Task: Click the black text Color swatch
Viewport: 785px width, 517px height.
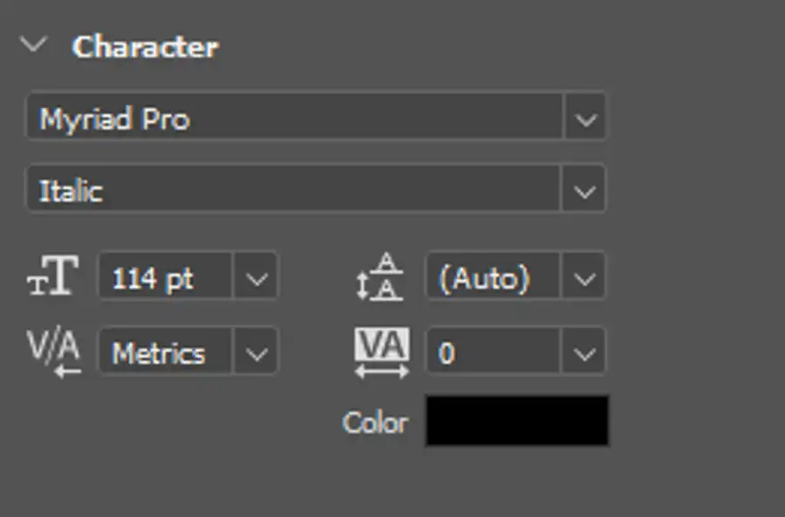Action: tap(517, 420)
